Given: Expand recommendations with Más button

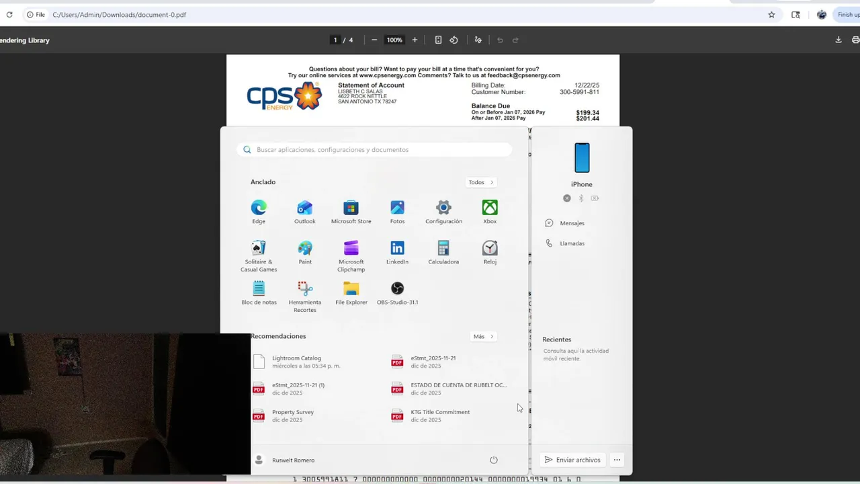Looking at the screenshot, I should [483, 336].
